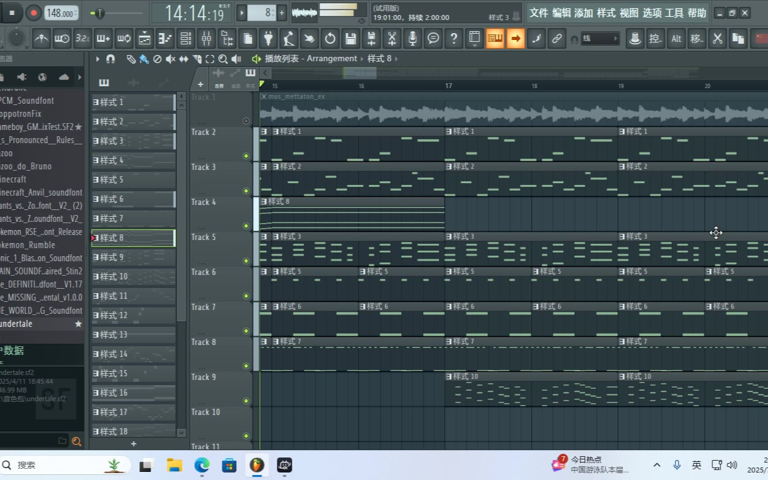
Task: Open the global snap dropdown labeled 线
Action: pyautogui.click(x=599, y=39)
